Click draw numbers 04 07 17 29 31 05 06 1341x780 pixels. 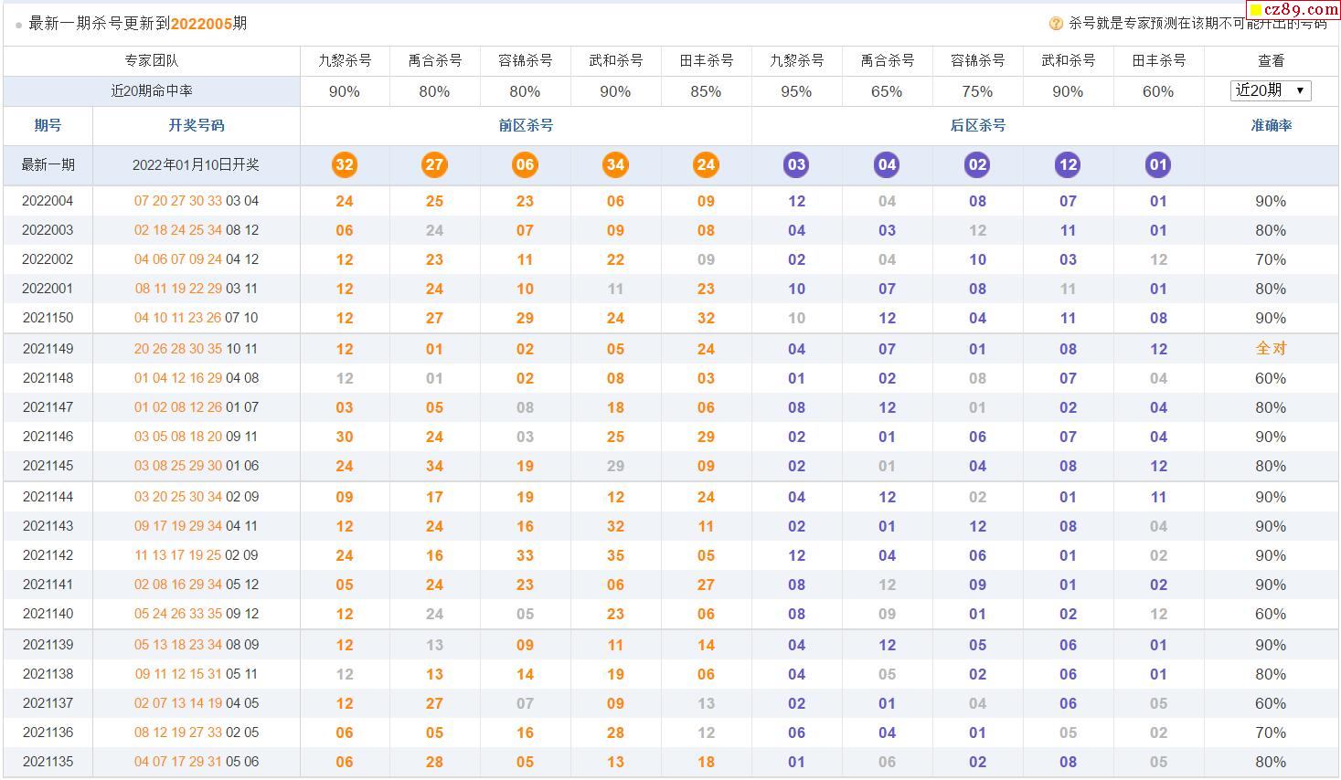click(x=197, y=762)
